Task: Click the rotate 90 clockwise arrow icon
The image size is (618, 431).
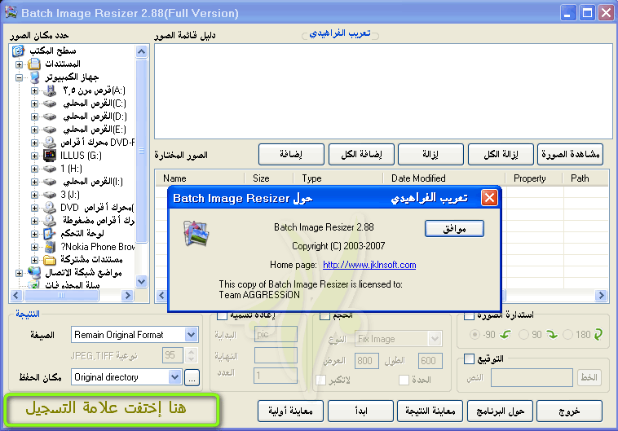Action: [552, 335]
